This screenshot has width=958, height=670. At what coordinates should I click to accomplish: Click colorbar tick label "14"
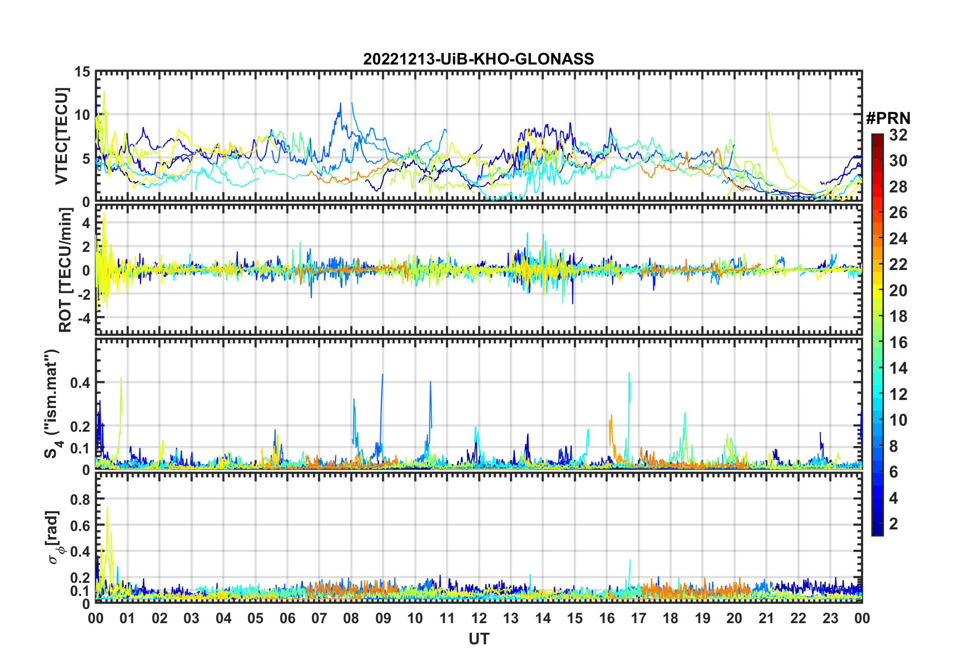tap(899, 368)
